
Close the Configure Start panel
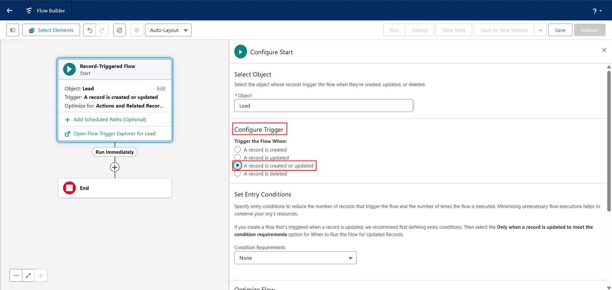pos(604,50)
